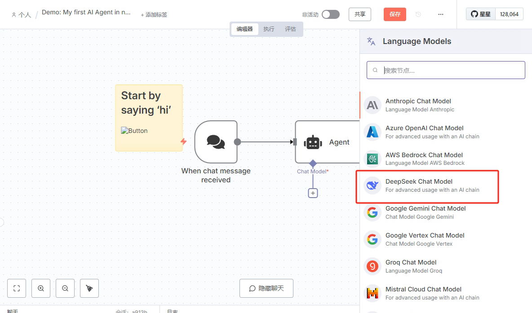The height and width of the screenshot is (313, 532).
Task: Fit the workflow canvas to view
Action: pos(17,288)
